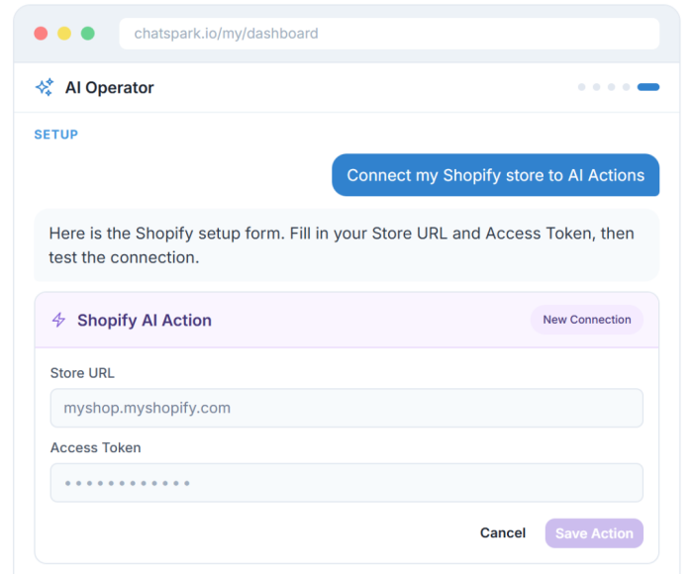Click the Store URL field label
The image size is (693, 574).
82,373
